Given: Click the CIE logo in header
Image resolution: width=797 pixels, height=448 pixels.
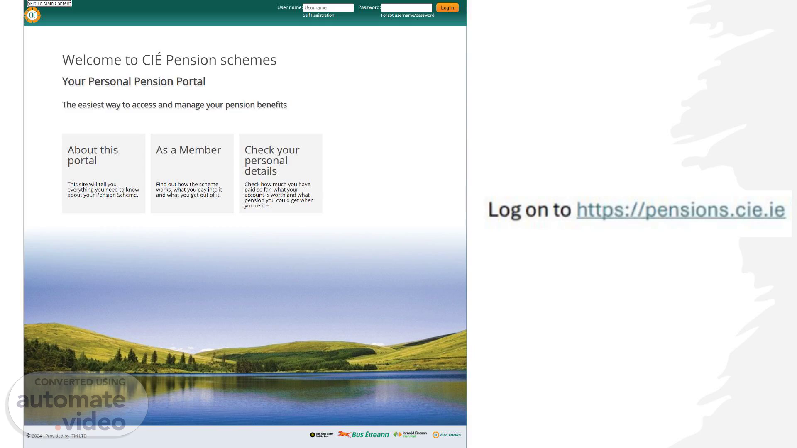Looking at the screenshot, I should point(32,15).
